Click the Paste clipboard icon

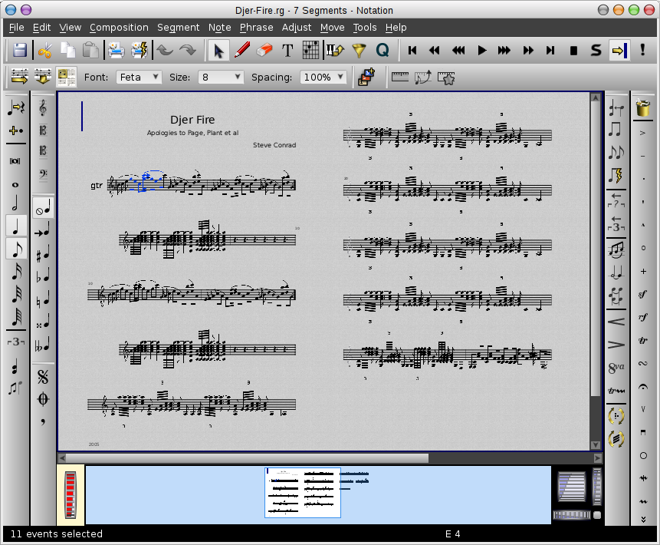coord(90,51)
